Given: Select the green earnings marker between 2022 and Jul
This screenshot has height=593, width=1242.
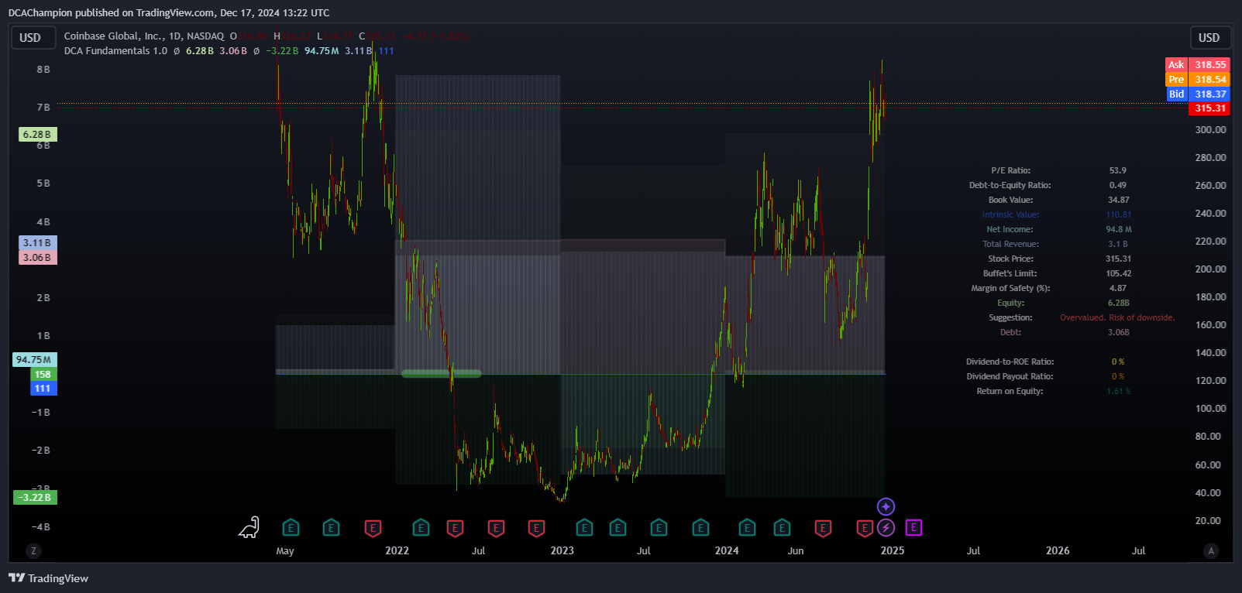Looking at the screenshot, I should pos(421,528).
